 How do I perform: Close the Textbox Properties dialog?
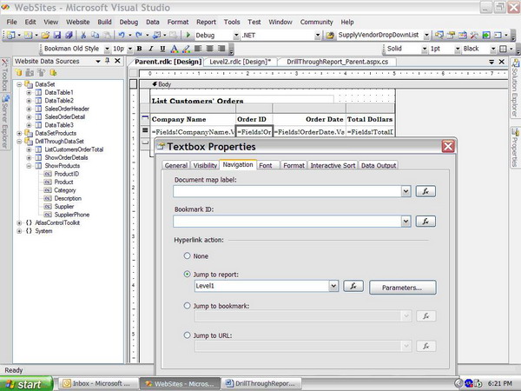pos(448,146)
